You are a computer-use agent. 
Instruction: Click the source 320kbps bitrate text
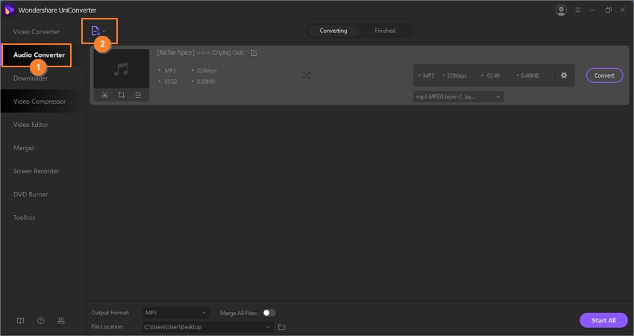pyautogui.click(x=207, y=70)
